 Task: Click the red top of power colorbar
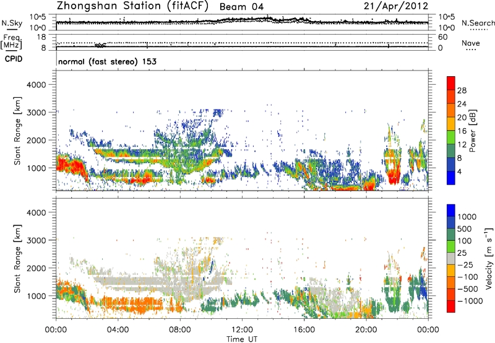451,83
